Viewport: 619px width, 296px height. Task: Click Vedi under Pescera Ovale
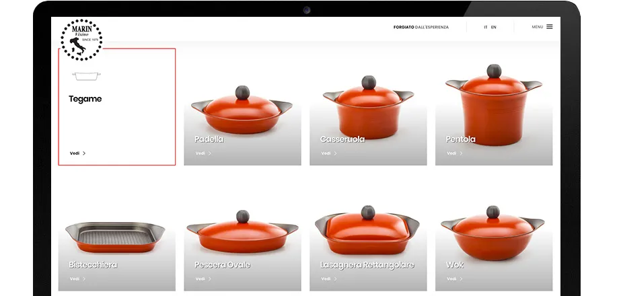pyautogui.click(x=200, y=279)
